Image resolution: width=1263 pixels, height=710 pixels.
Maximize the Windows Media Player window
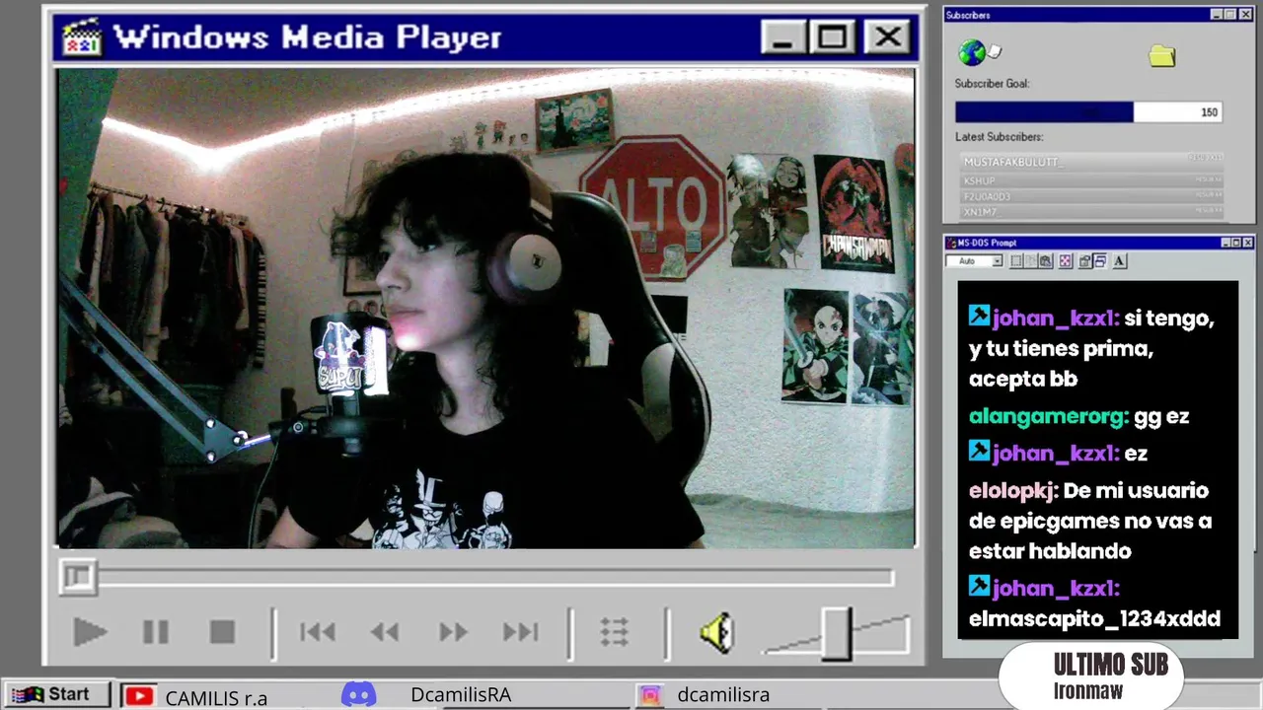(x=834, y=37)
